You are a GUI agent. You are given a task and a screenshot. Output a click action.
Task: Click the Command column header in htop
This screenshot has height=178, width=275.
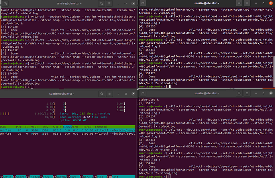[x=101, y=127]
